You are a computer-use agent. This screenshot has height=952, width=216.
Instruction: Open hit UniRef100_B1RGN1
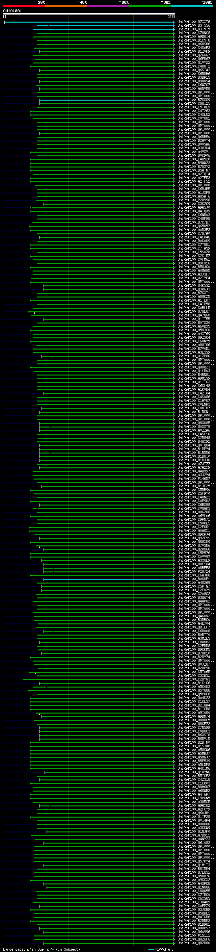pyautogui.click(x=194, y=412)
